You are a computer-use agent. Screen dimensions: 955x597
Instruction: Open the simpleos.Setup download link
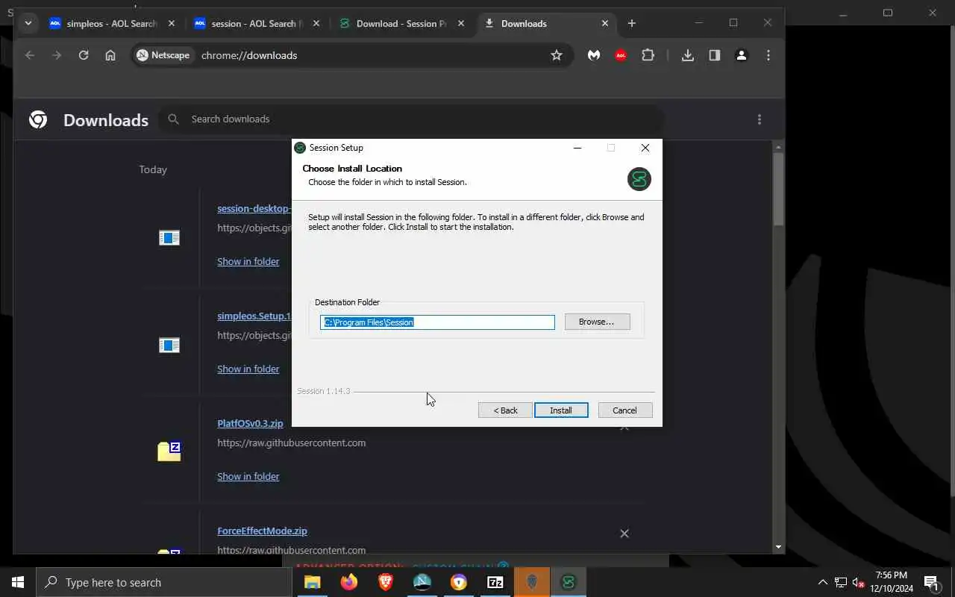click(x=254, y=316)
